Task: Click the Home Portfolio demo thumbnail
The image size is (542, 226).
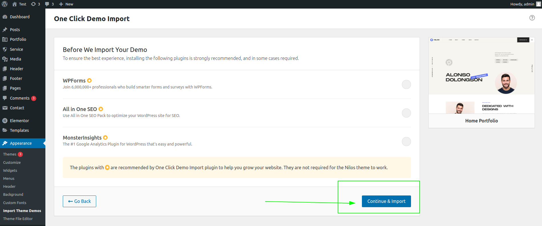Action: [481, 75]
